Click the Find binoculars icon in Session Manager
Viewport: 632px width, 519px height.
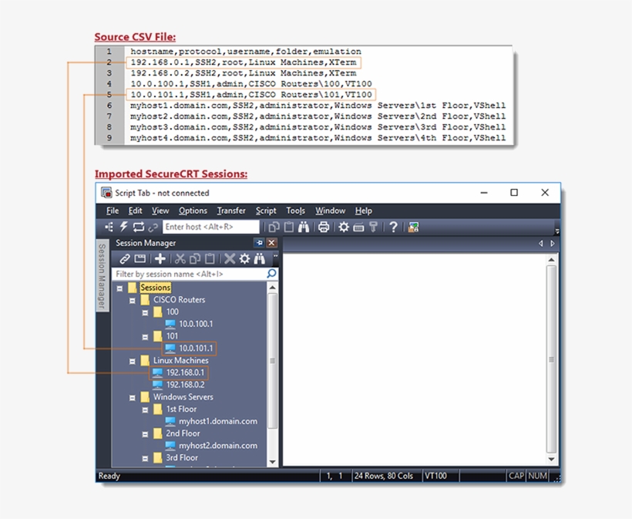[x=261, y=258]
